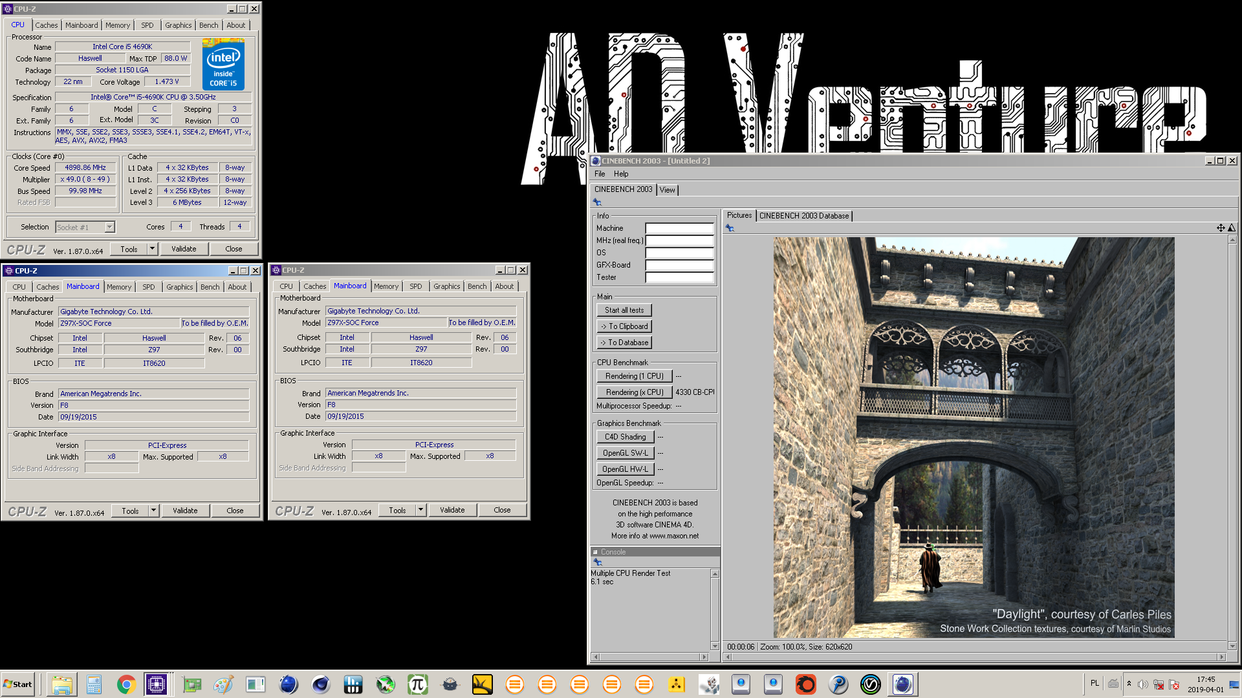Open Bench tab in top CPU-Z window
Image resolution: width=1242 pixels, height=698 pixels.
(208, 25)
